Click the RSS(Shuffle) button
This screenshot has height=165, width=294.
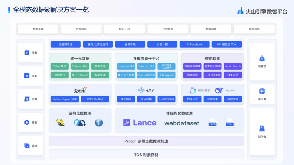[95, 99]
